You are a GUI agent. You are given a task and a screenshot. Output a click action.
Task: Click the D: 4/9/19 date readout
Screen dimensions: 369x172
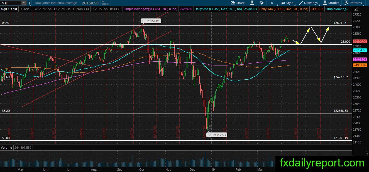26,9
